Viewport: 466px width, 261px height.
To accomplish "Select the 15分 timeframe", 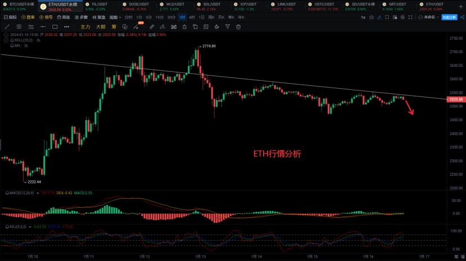I will point(160,17).
